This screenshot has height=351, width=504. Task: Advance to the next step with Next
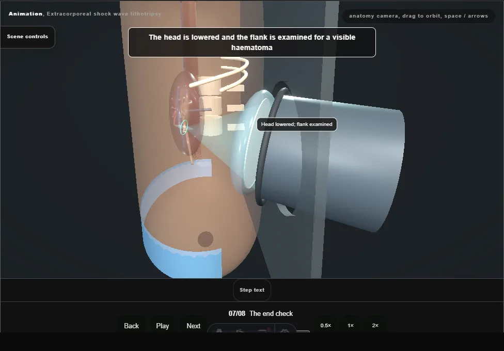click(x=194, y=326)
